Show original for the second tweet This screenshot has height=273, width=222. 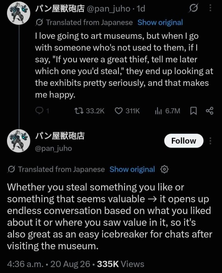(132, 169)
